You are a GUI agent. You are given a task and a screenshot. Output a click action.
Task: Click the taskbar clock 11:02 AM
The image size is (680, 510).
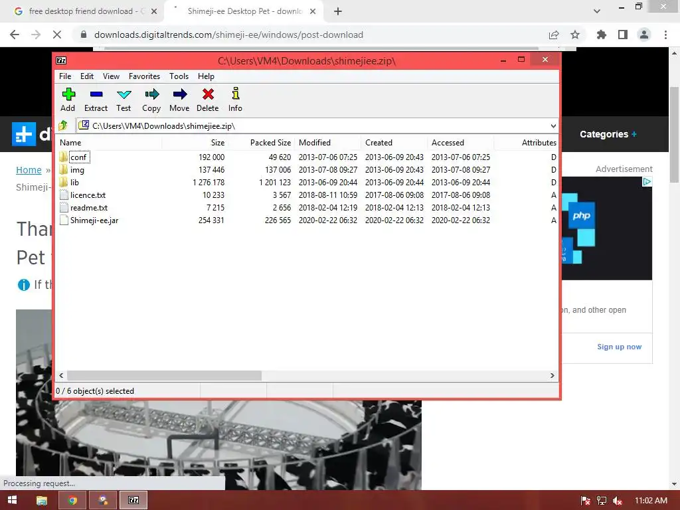click(651, 501)
